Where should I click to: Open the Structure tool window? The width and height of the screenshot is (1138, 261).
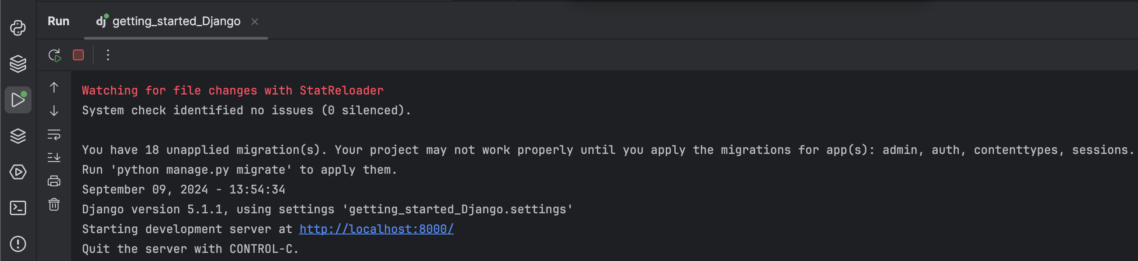point(18,136)
